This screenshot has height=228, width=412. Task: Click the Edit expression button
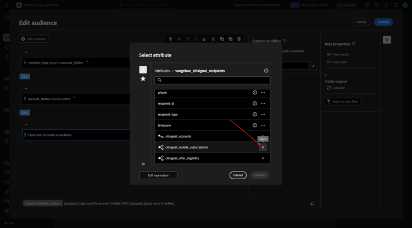tap(158, 175)
